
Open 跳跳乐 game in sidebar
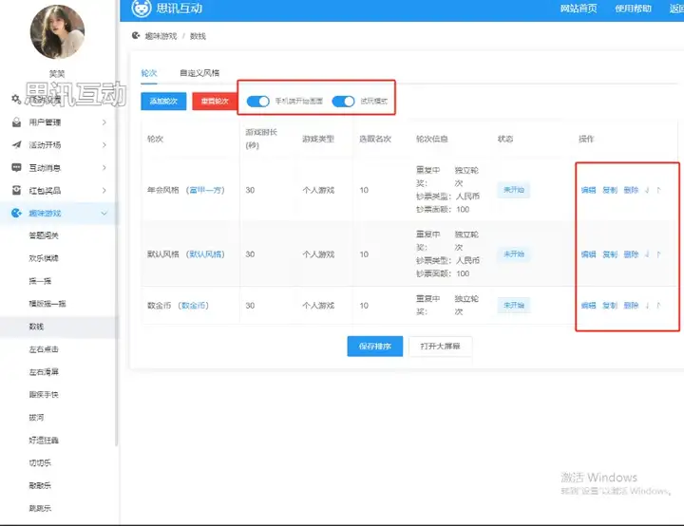point(40,508)
